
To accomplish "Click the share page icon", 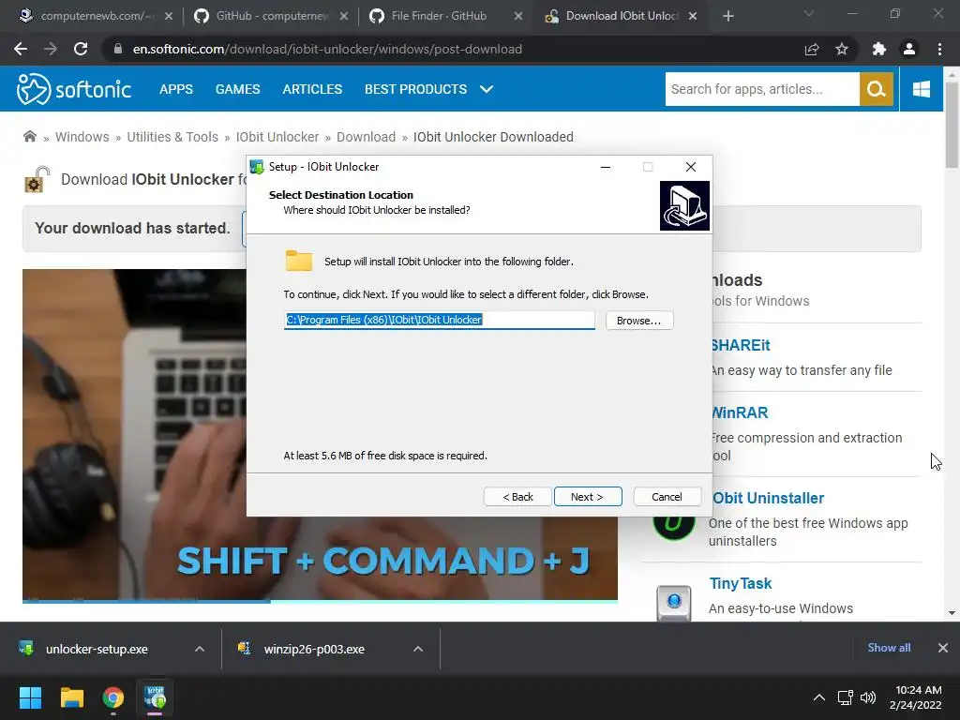I will [x=812, y=49].
